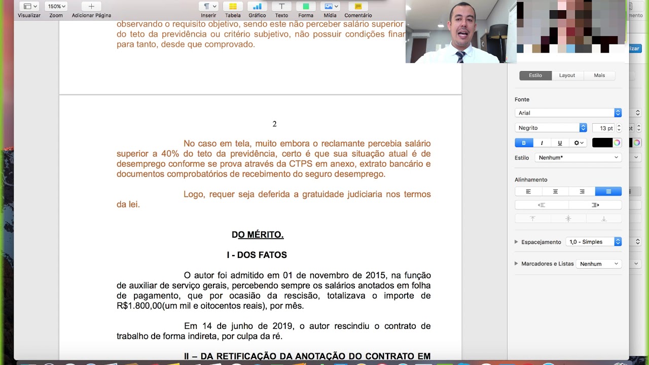Toggle italic with the I button
649x365 pixels.
542,143
